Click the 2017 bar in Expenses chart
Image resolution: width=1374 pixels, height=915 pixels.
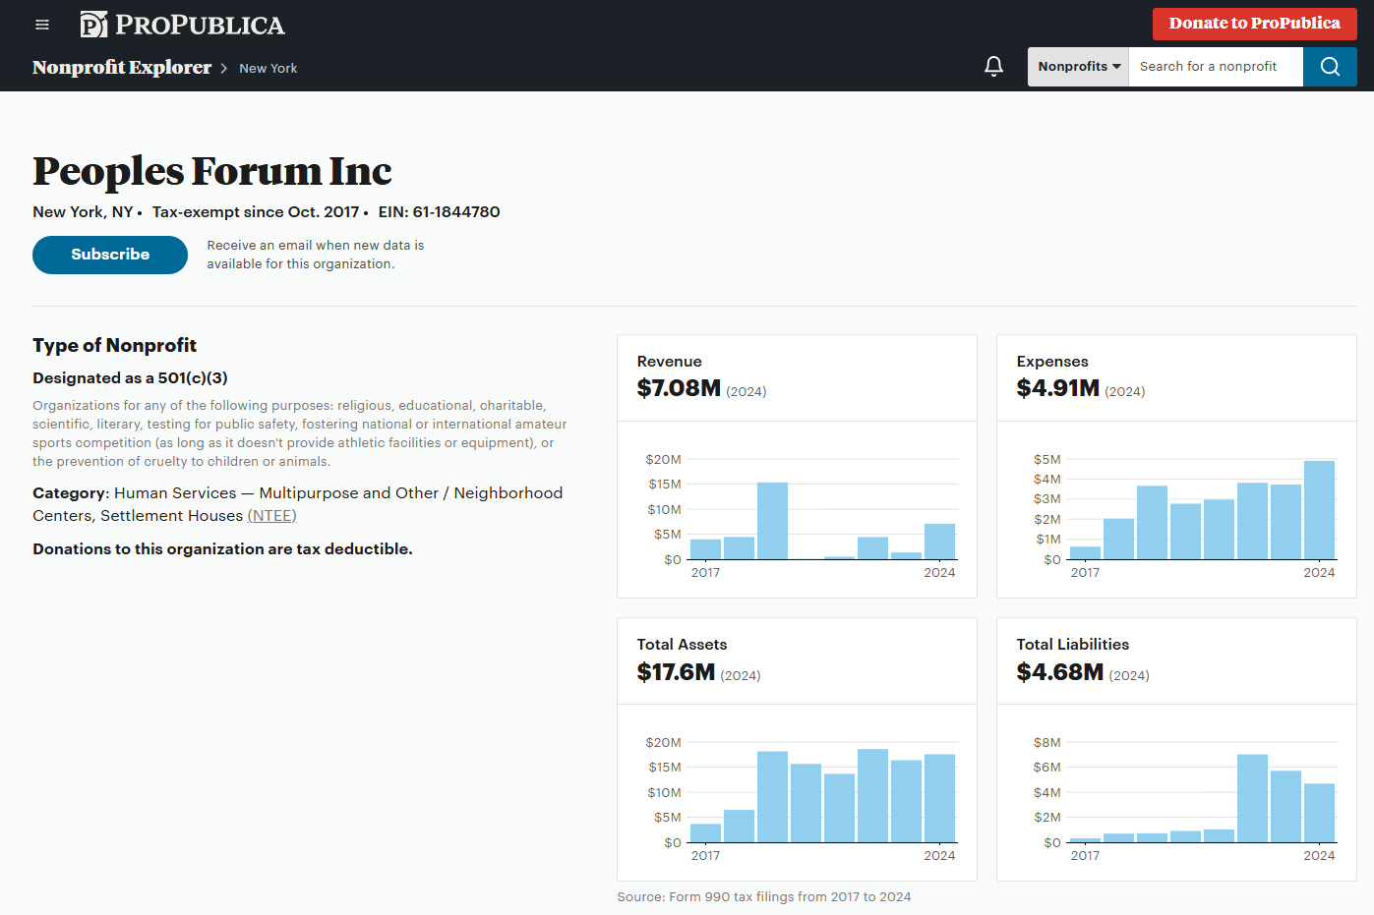(1085, 553)
